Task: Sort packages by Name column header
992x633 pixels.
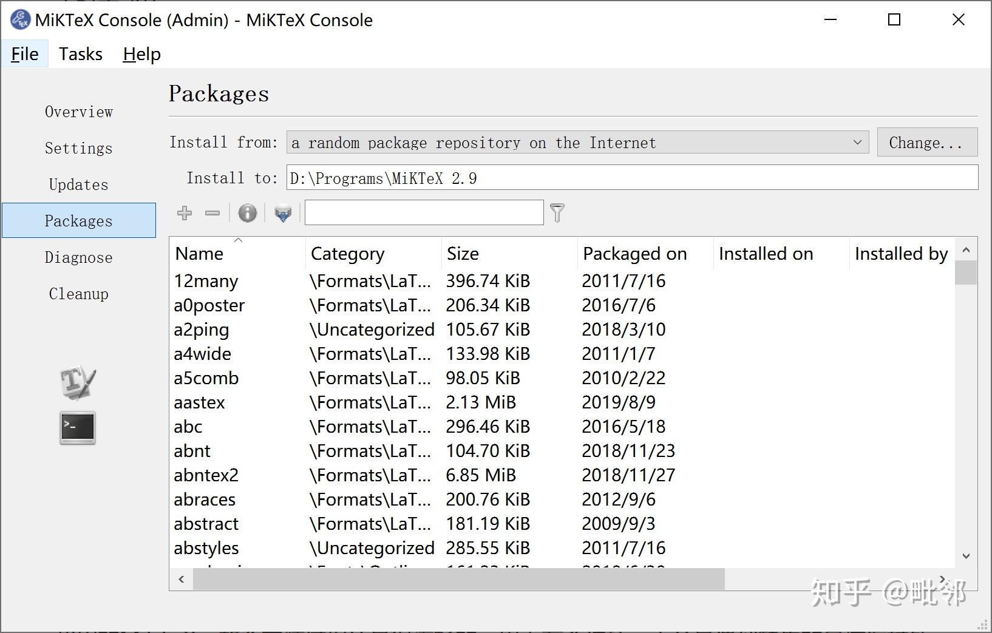Action: pyautogui.click(x=199, y=254)
